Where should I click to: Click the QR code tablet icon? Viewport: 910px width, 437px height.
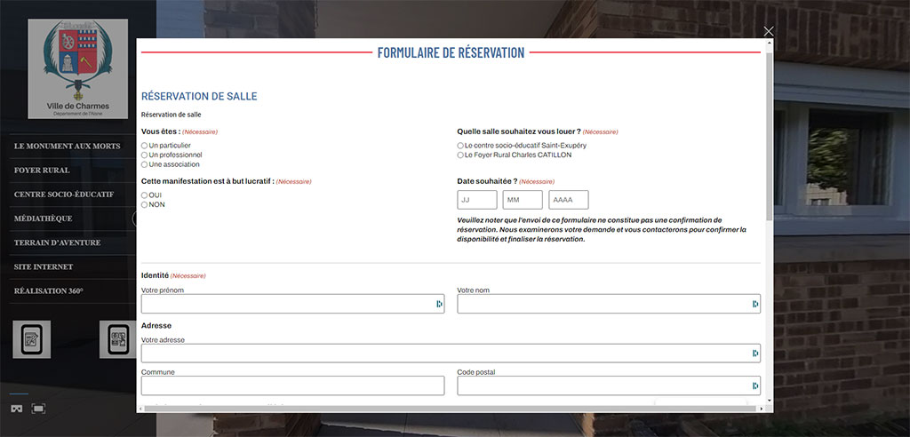point(117,339)
